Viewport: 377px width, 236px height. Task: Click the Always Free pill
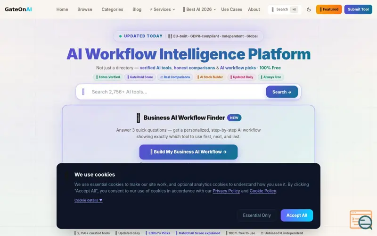270,77
